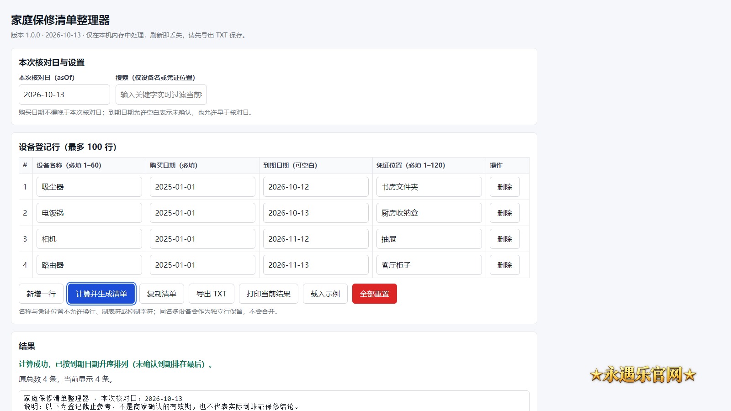The width and height of the screenshot is (731, 411).
Task: Edit voucher location 抽屉
Action: [x=429, y=239]
